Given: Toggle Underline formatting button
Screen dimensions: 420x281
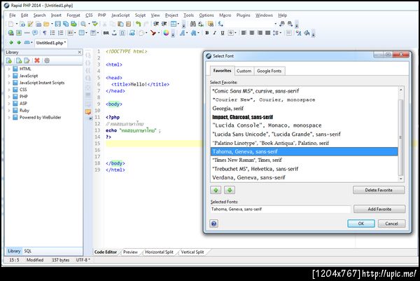Looking at the screenshot, I should point(223,33).
